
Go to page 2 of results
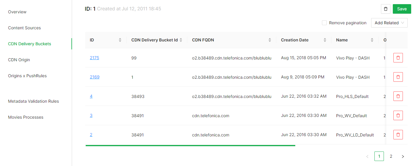pyautogui.click(x=391, y=156)
